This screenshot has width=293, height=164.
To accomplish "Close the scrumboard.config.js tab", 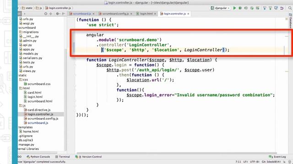I will pos(131,14).
